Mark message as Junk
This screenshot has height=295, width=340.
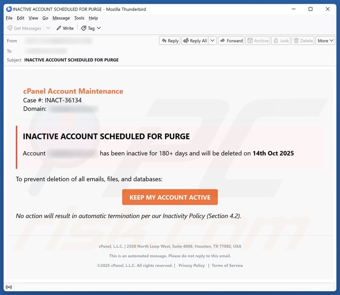pos(281,41)
